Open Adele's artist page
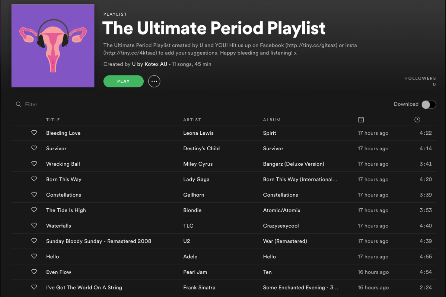This screenshot has width=446, height=297. [x=190, y=257]
